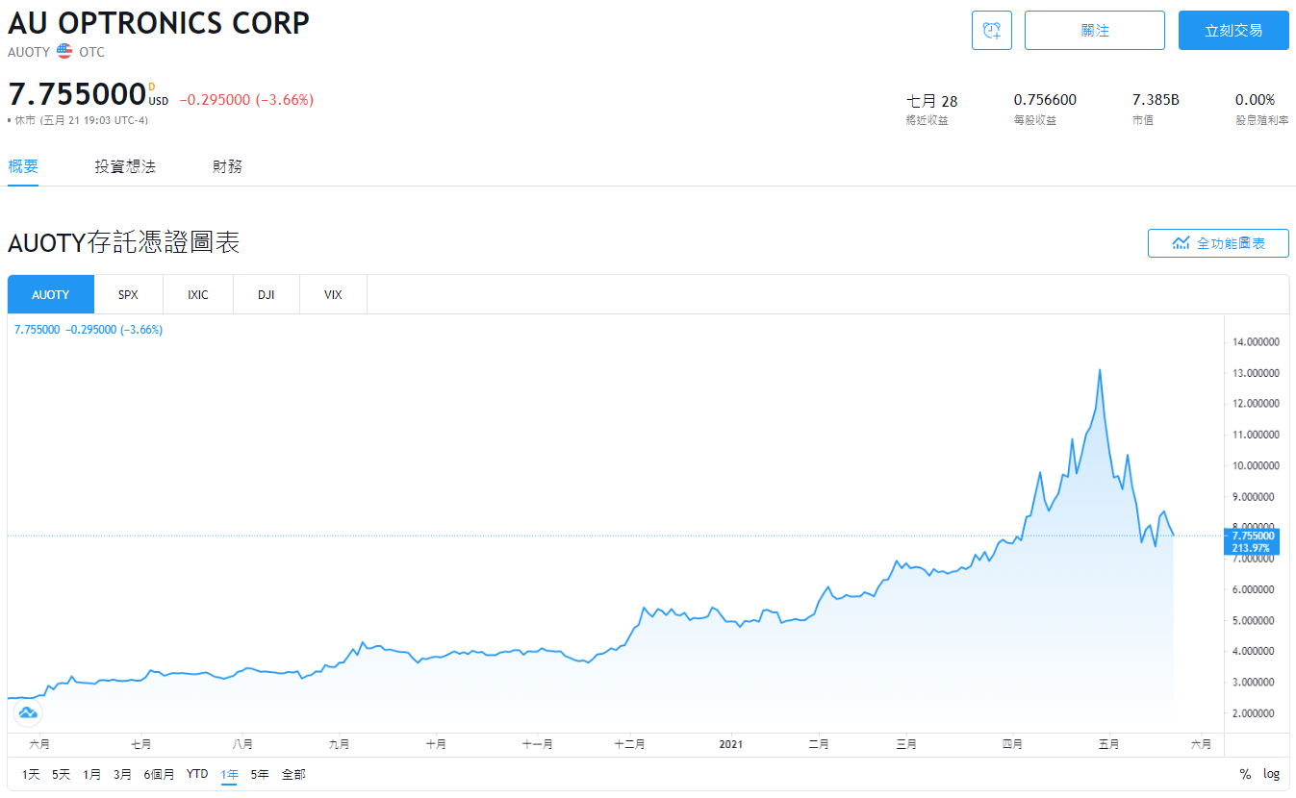Click the TradingView cloud logo on chart
1296x798 pixels.
tap(28, 712)
